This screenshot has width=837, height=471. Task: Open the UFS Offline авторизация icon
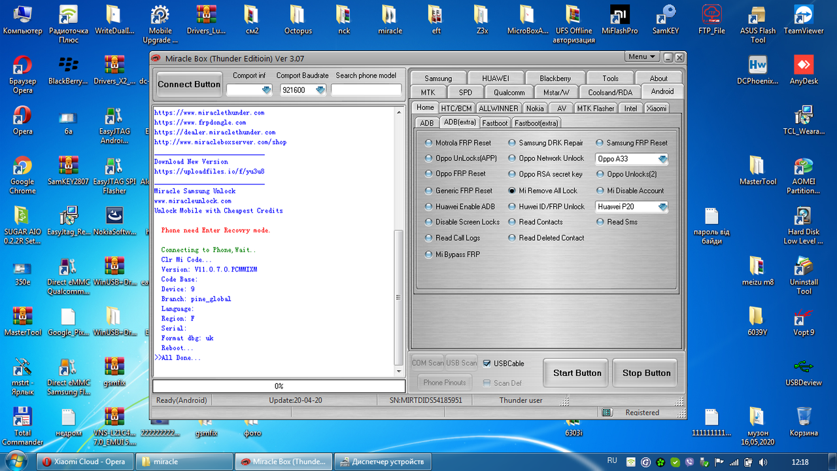pyautogui.click(x=573, y=24)
